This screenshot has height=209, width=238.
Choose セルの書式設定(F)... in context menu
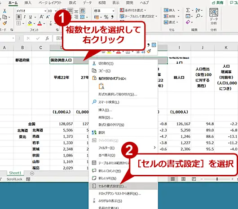pyautogui.click(x=123, y=186)
